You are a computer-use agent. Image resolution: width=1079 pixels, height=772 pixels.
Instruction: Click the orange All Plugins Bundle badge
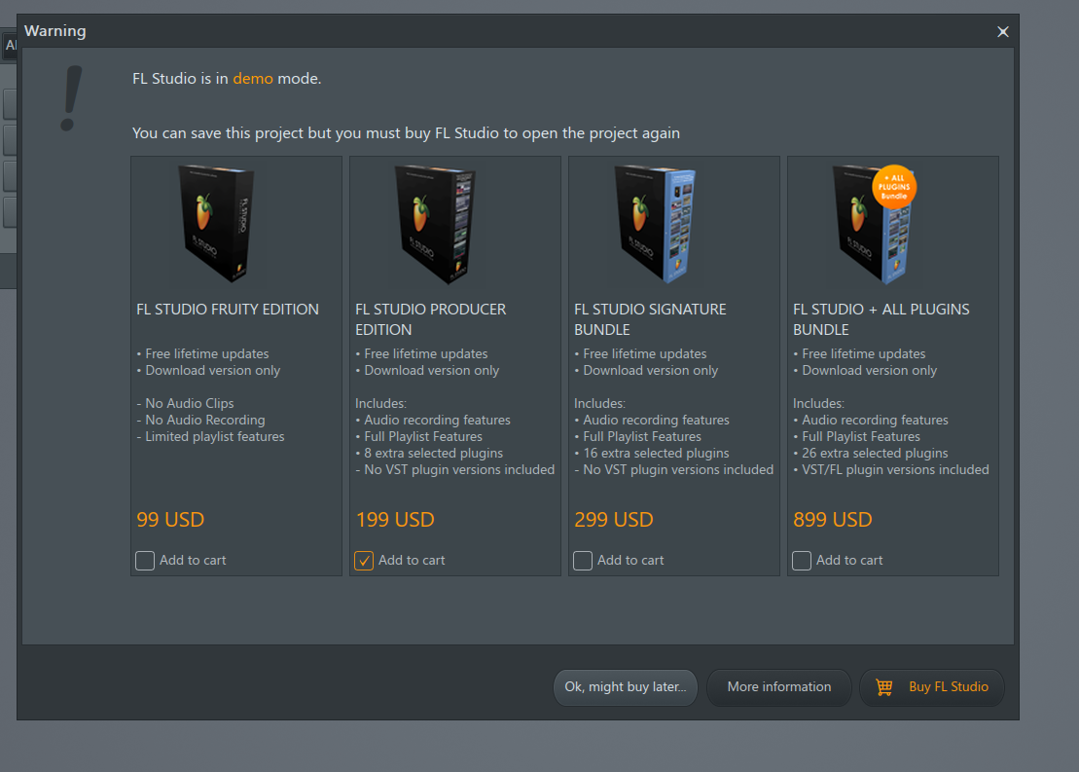coord(894,187)
